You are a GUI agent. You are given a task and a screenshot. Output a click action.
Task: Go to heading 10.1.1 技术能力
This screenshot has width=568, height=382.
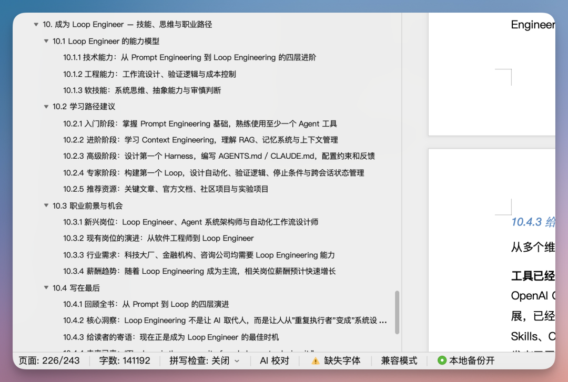click(189, 58)
